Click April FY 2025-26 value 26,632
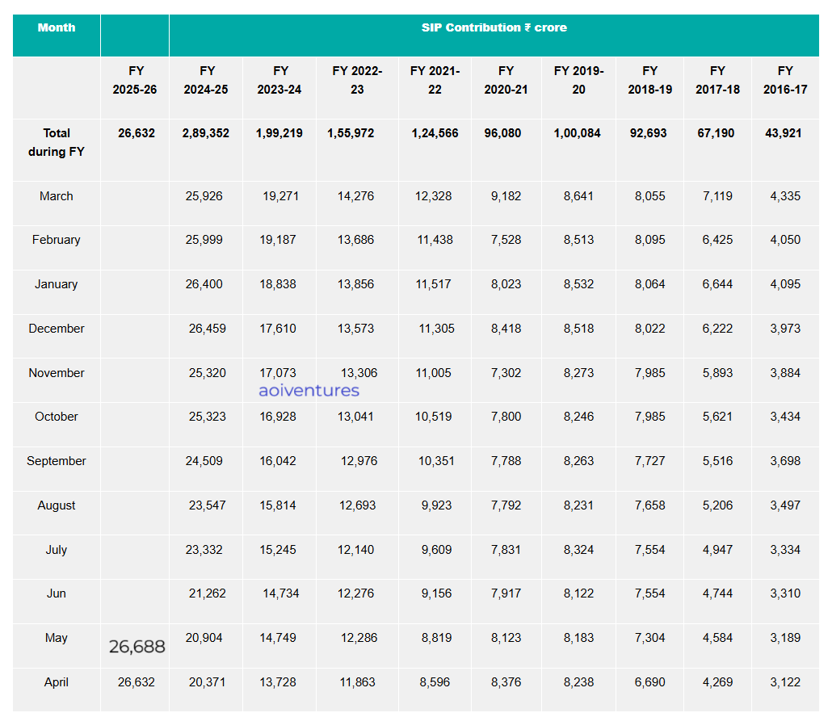Viewport: 832px width, 717px height. [x=137, y=682]
